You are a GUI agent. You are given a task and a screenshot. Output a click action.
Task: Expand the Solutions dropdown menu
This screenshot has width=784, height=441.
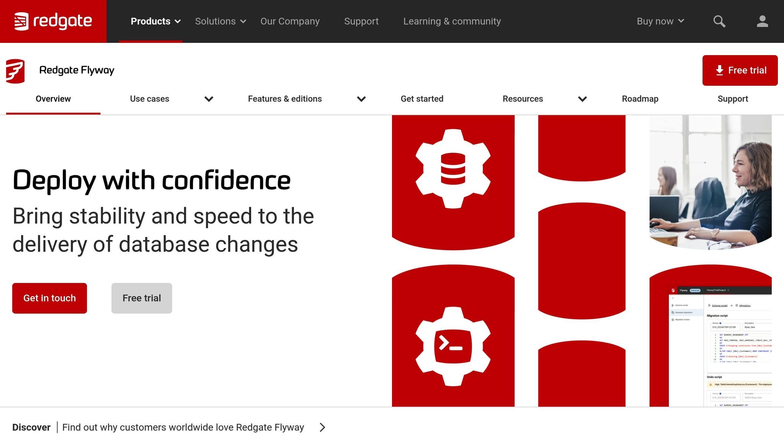pos(220,21)
